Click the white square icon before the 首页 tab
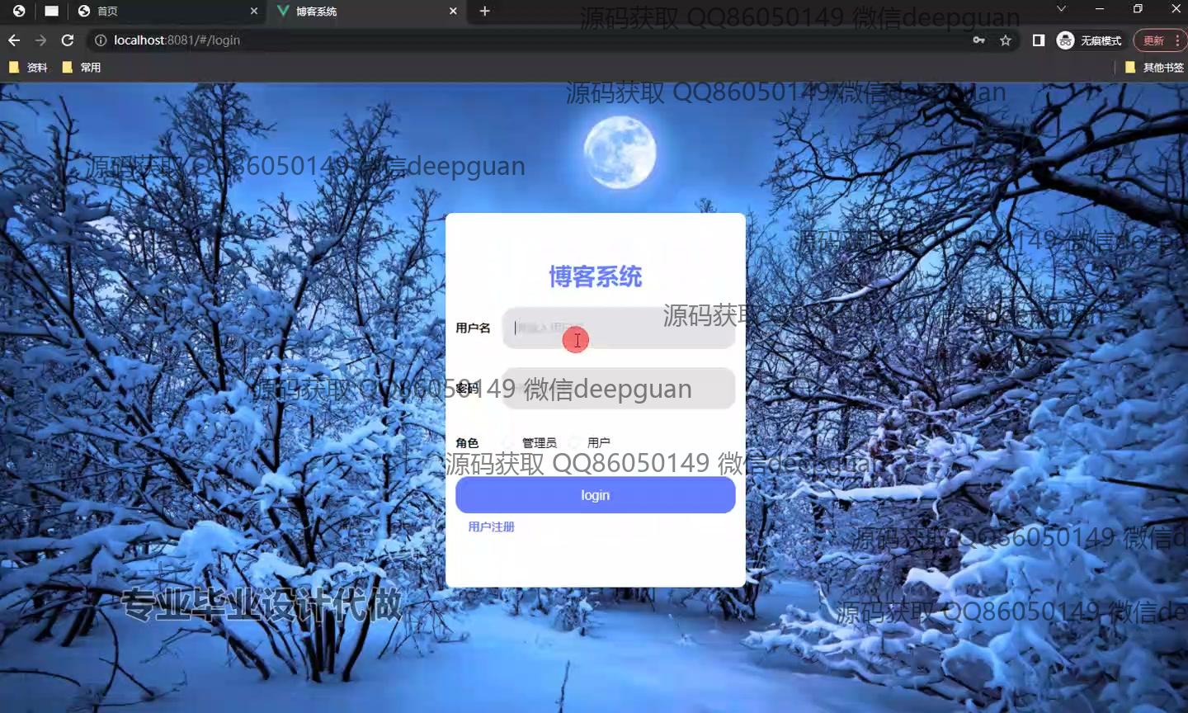This screenshot has width=1188, height=713. click(x=51, y=11)
